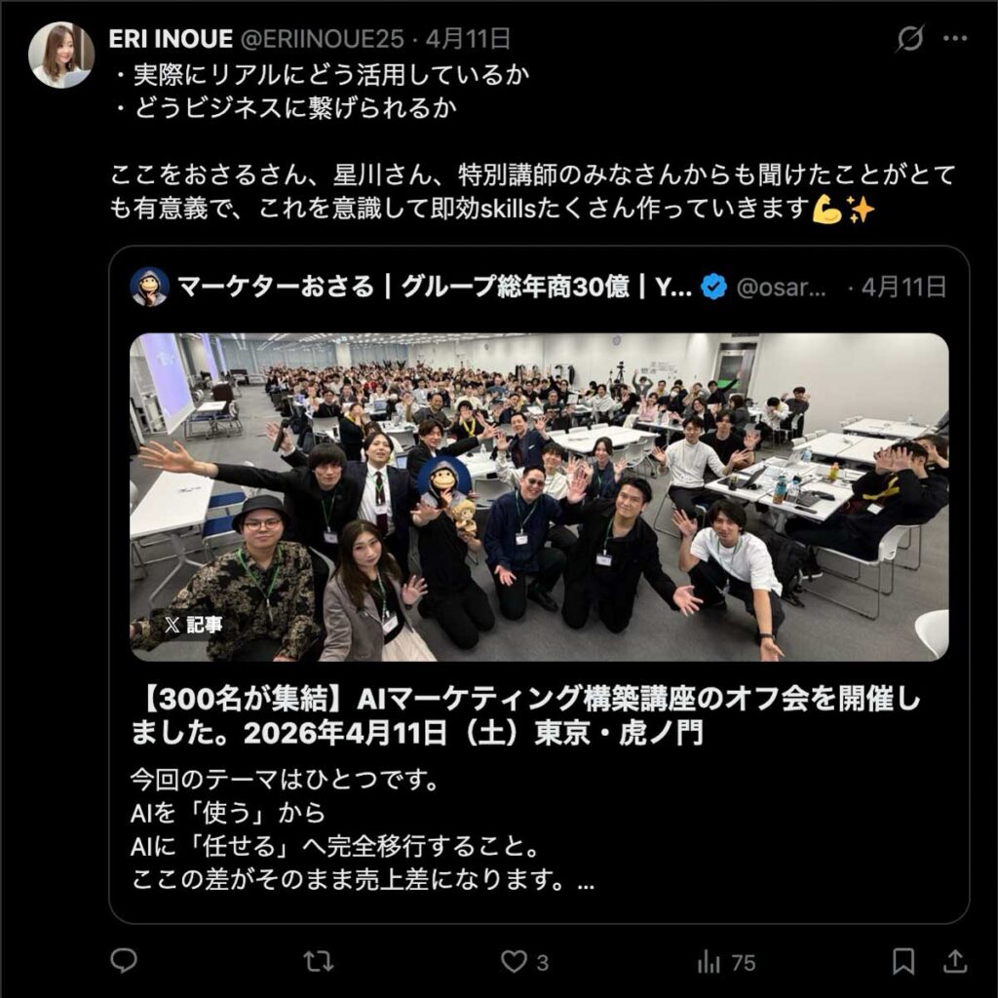
Task: Open the view analytics bar chart icon
Action: pyautogui.click(x=709, y=962)
